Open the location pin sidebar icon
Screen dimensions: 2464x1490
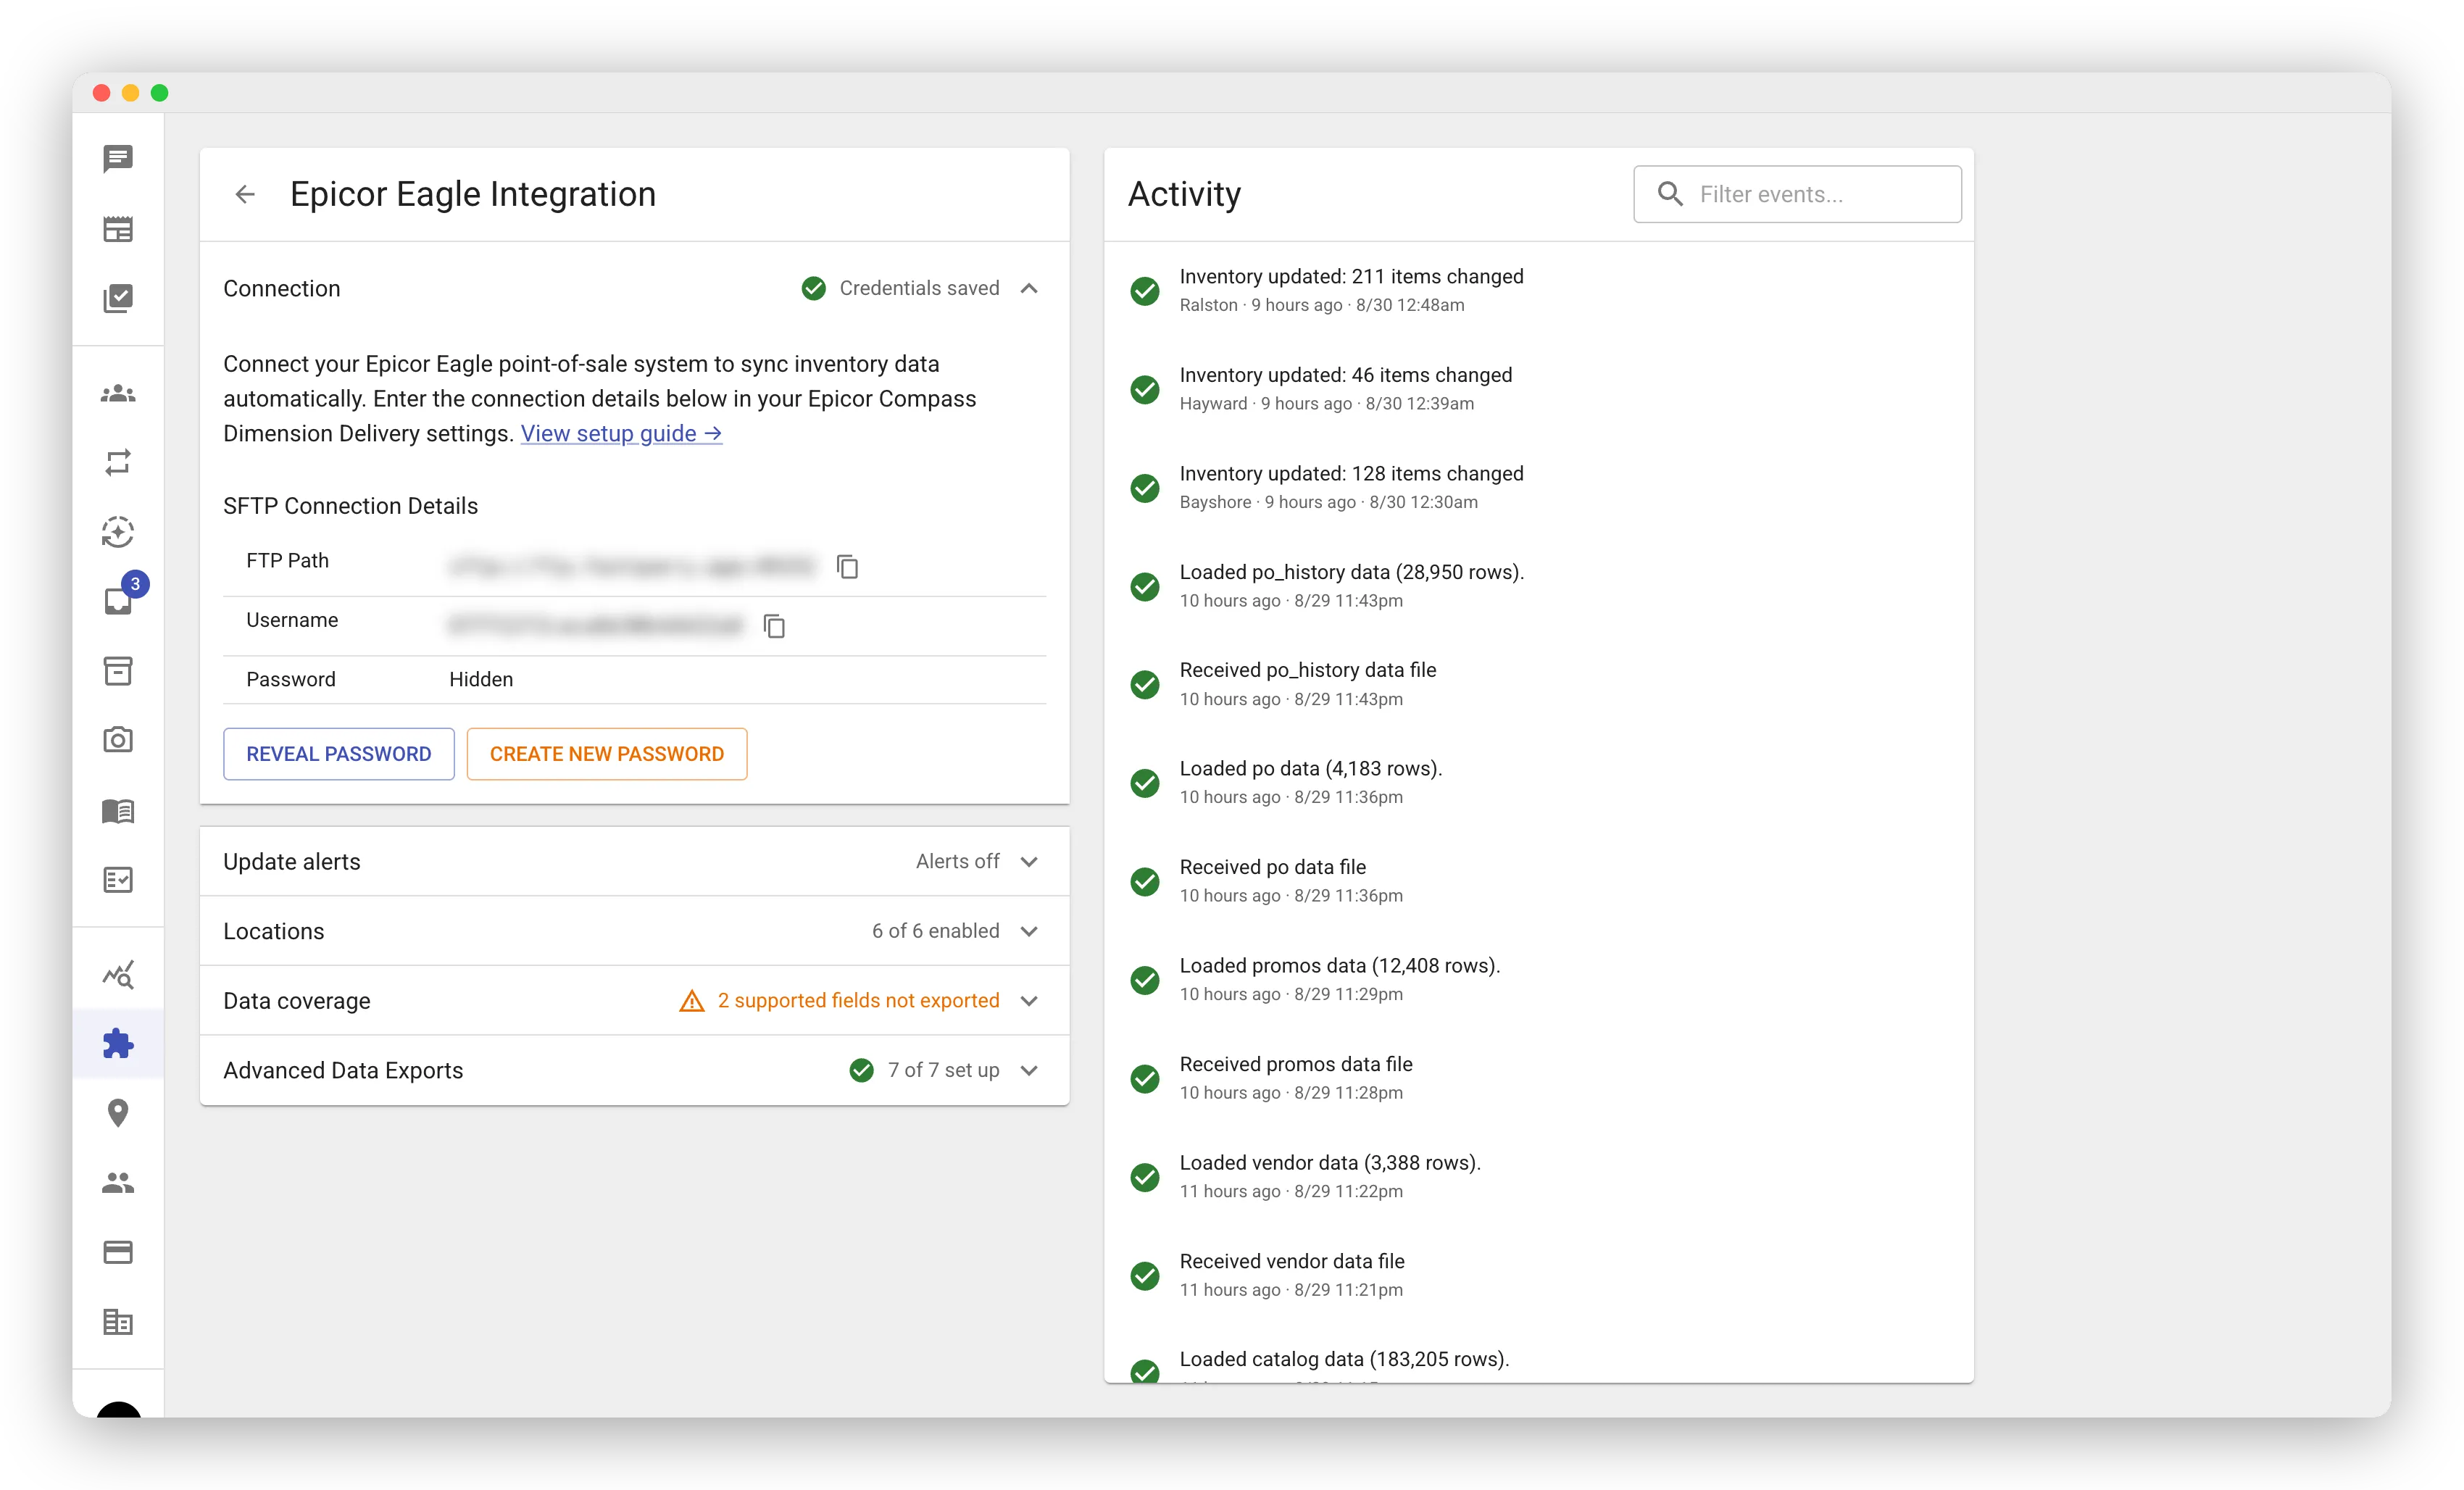point(118,1113)
